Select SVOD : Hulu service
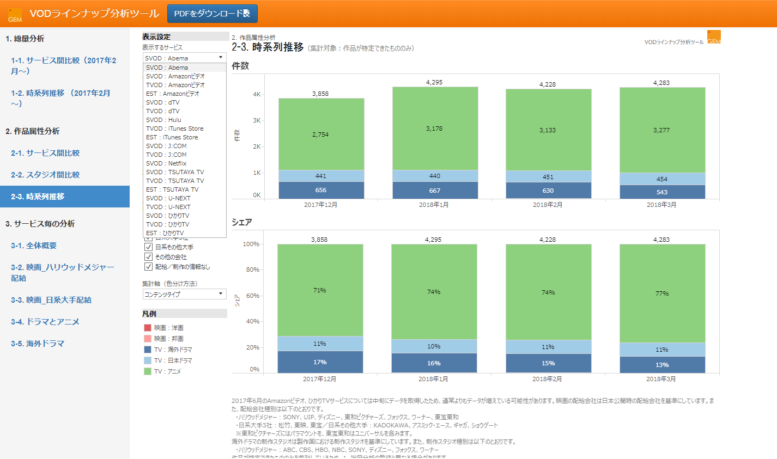 (185, 120)
